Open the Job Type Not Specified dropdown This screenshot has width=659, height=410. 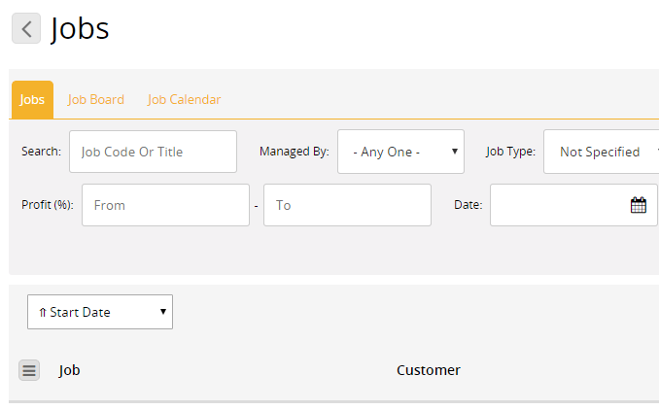(601, 152)
